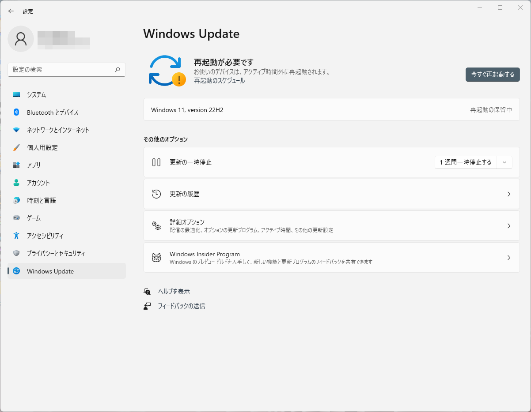
Task: Click the ゲーム controller icon
Action: (x=16, y=218)
